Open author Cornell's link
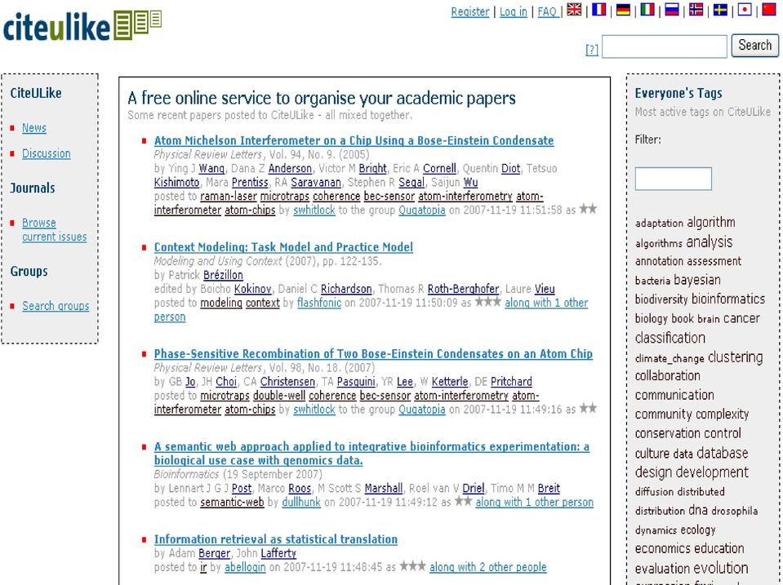783x585 pixels. tap(439, 169)
